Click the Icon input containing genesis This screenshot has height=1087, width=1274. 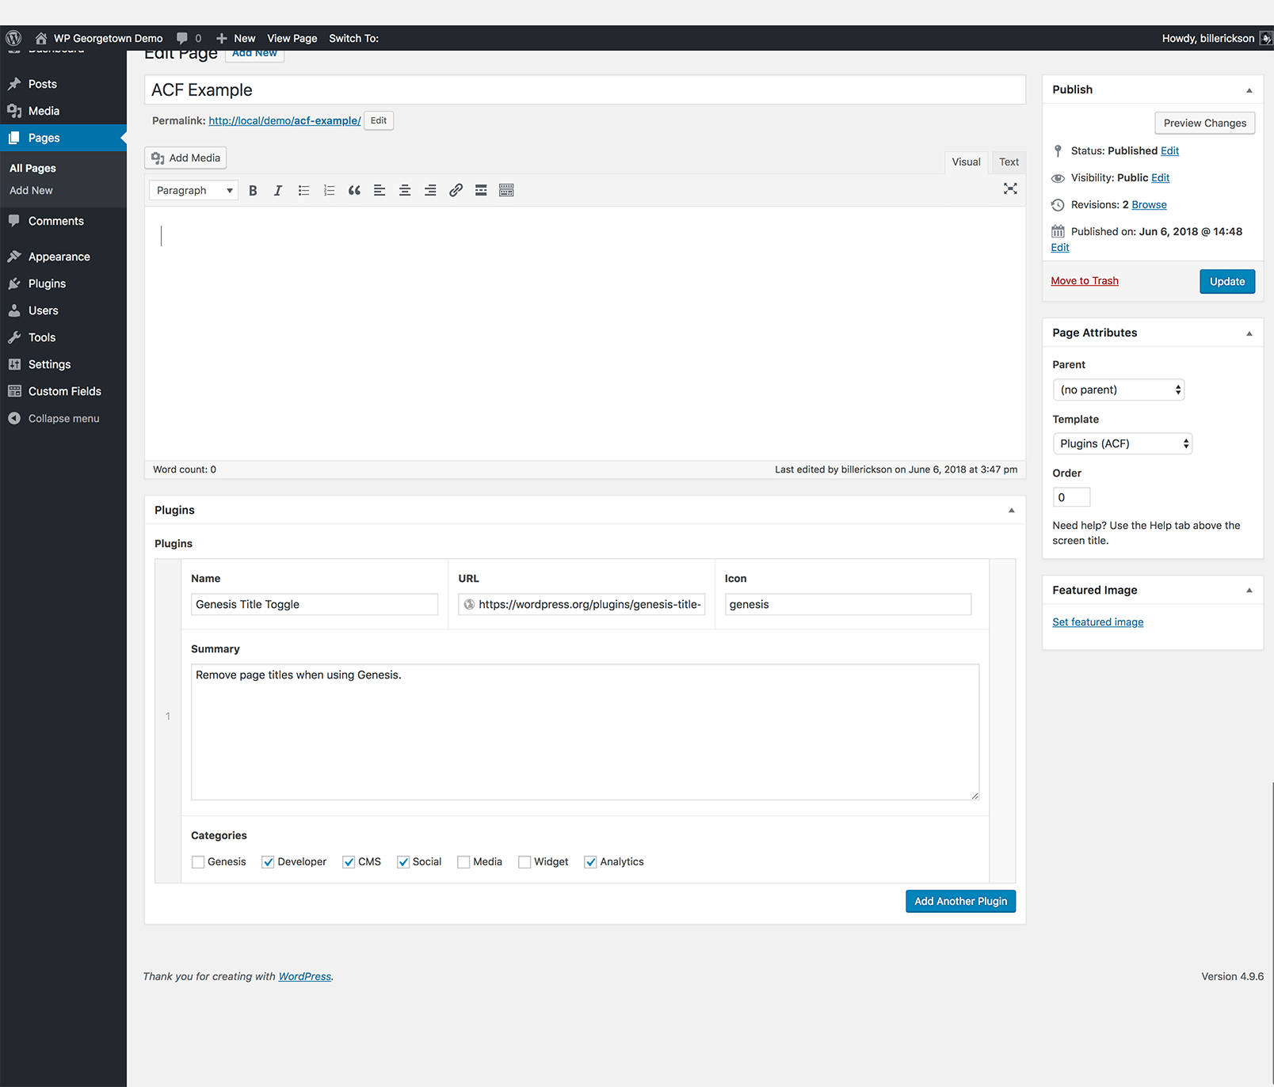[x=848, y=604]
